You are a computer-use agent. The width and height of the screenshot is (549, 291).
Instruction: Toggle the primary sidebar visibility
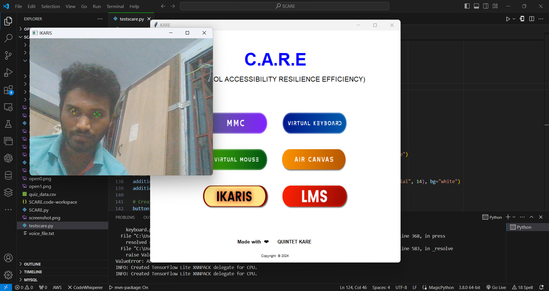click(x=467, y=6)
